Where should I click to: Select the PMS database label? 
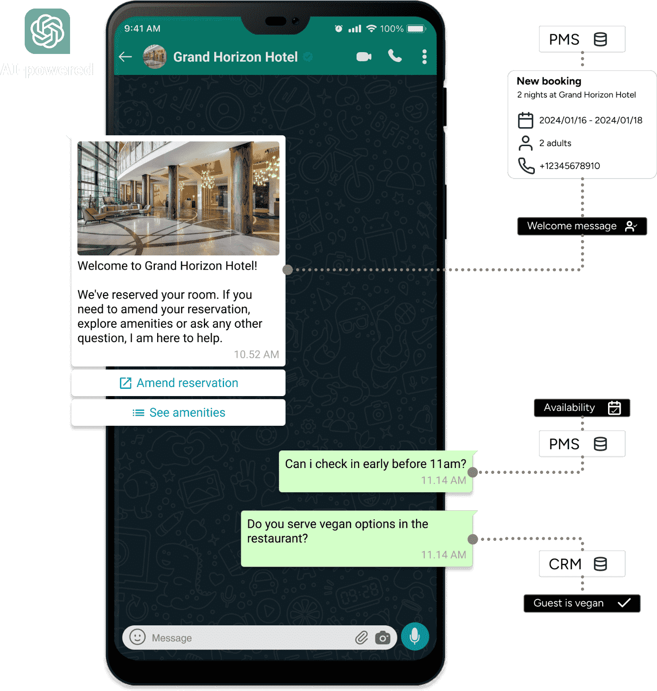(582, 40)
